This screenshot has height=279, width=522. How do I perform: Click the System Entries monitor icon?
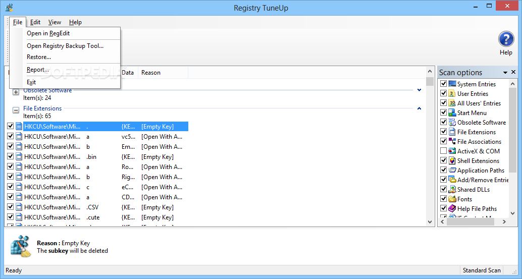452,83
